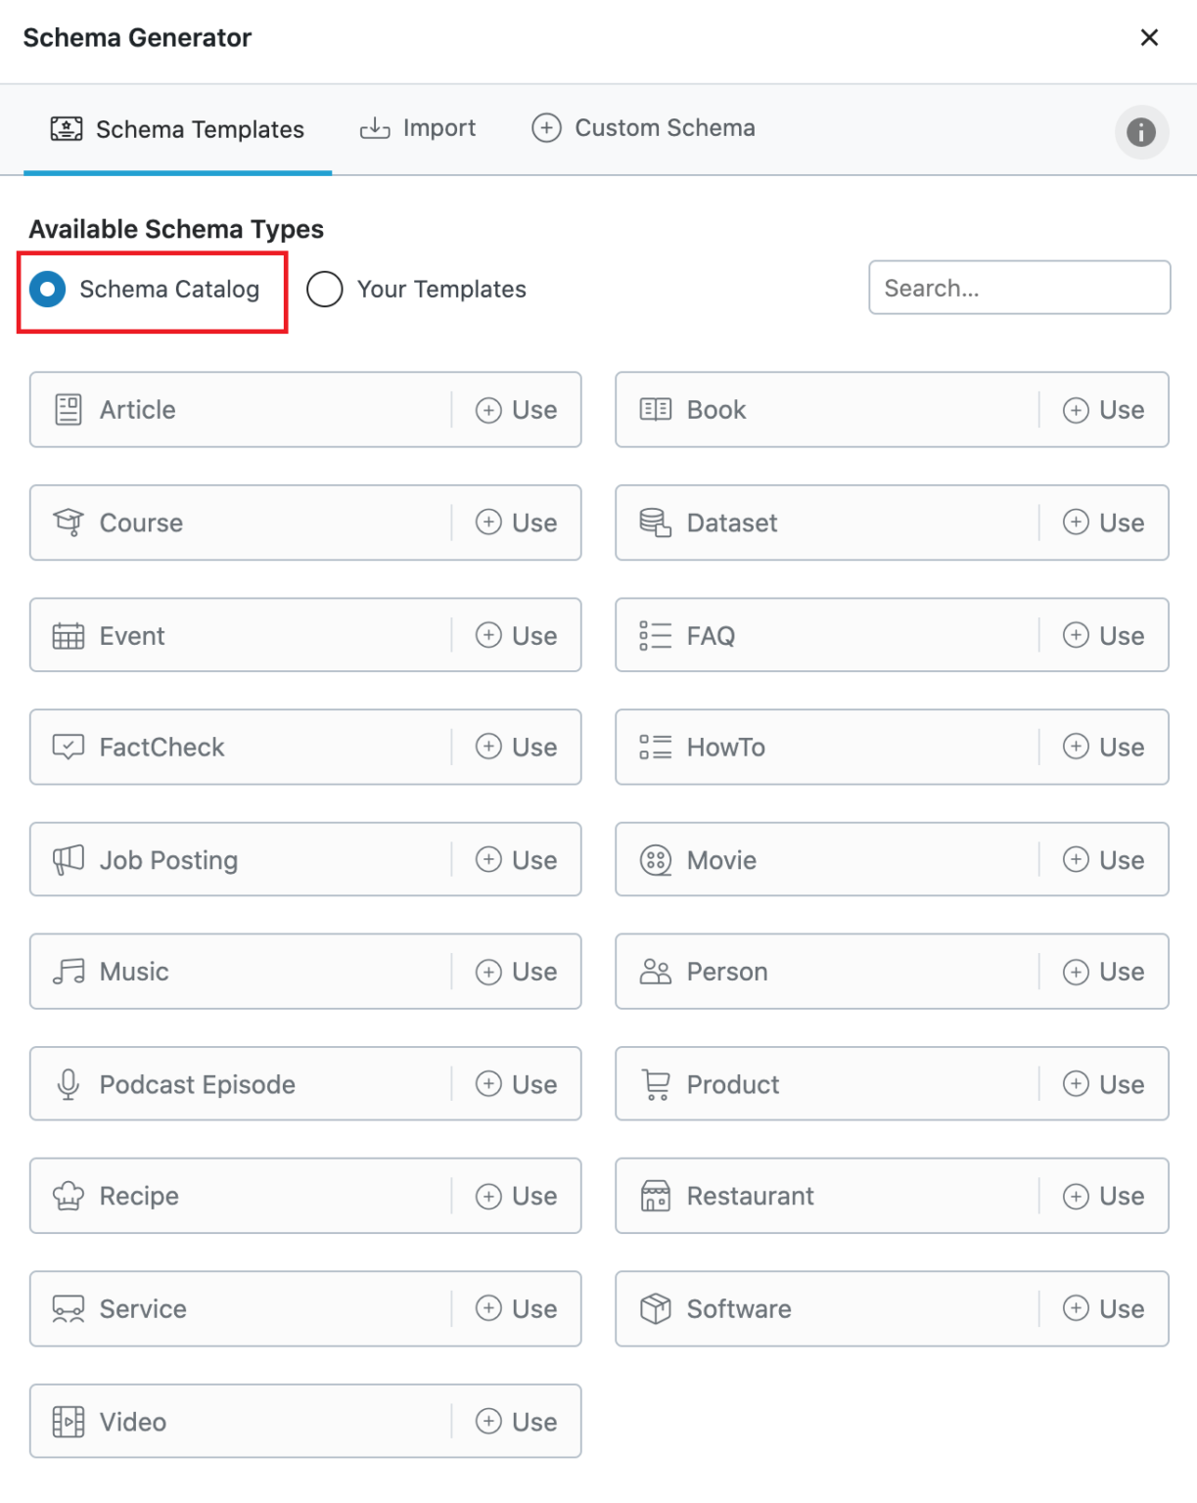The image size is (1197, 1503).
Task: Click the Podcast Episode microphone icon
Action: click(x=69, y=1084)
